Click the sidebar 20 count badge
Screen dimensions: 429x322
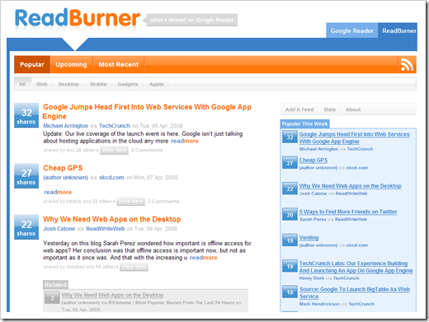pyautogui.click(x=290, y=215)
